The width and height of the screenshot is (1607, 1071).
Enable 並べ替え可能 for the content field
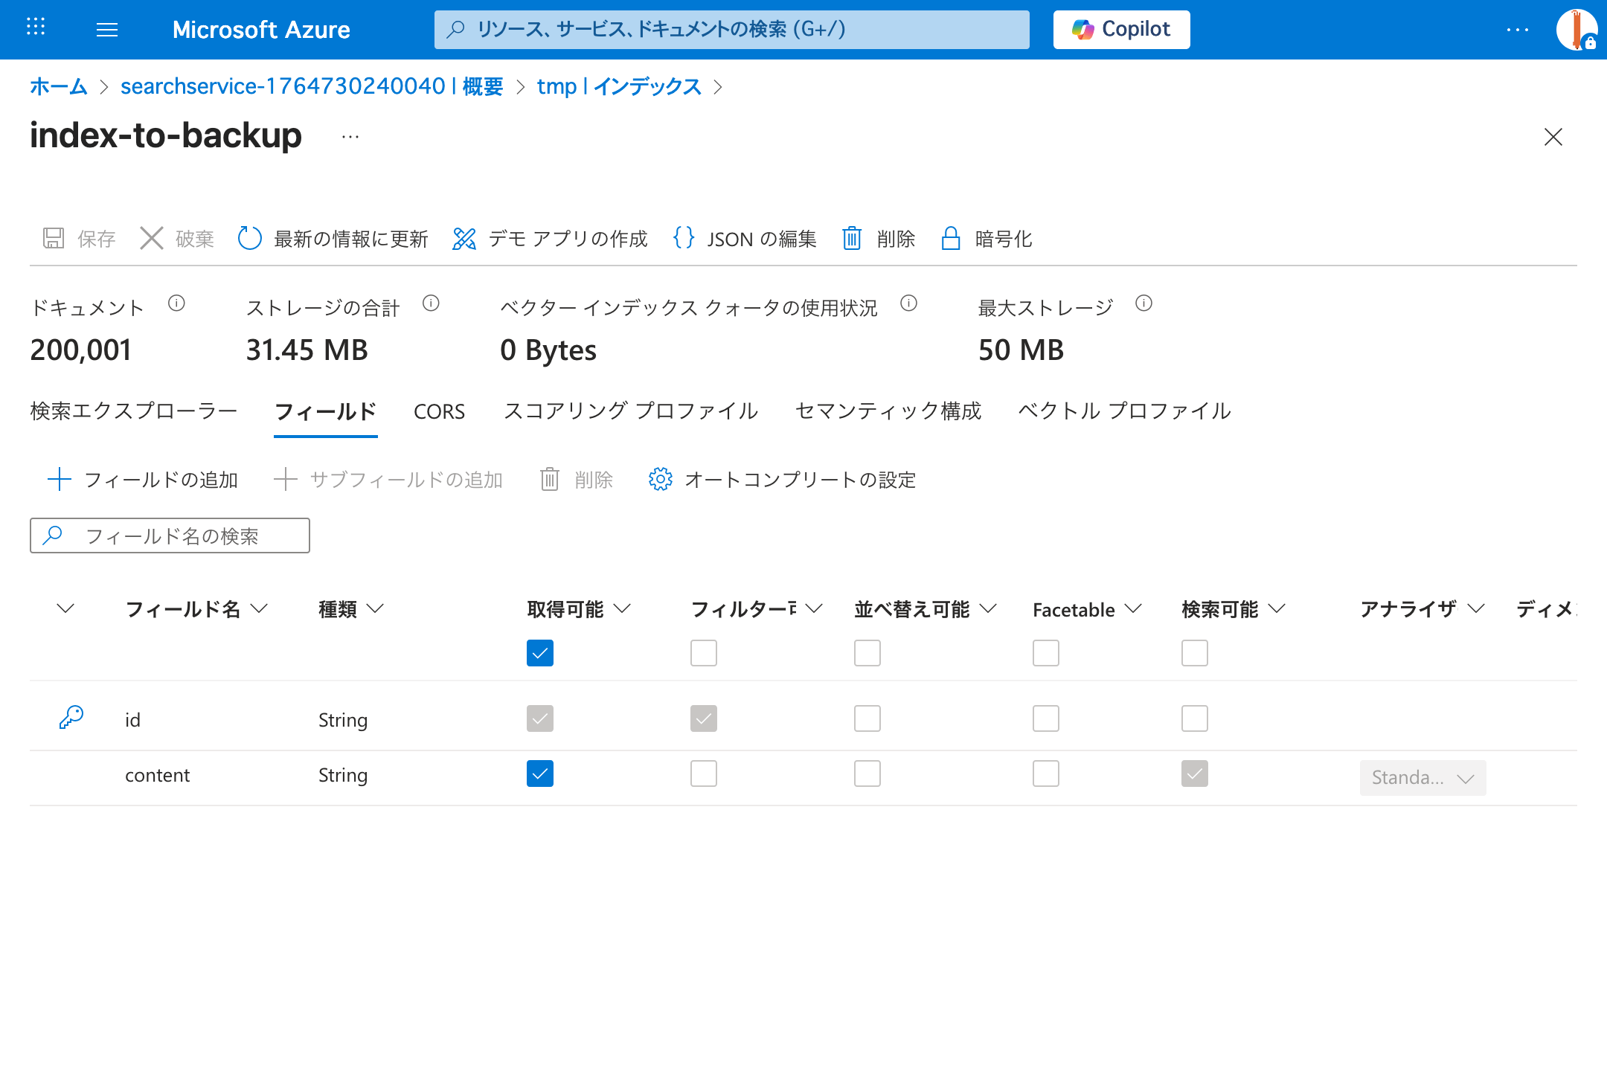(x=867, y=773)
